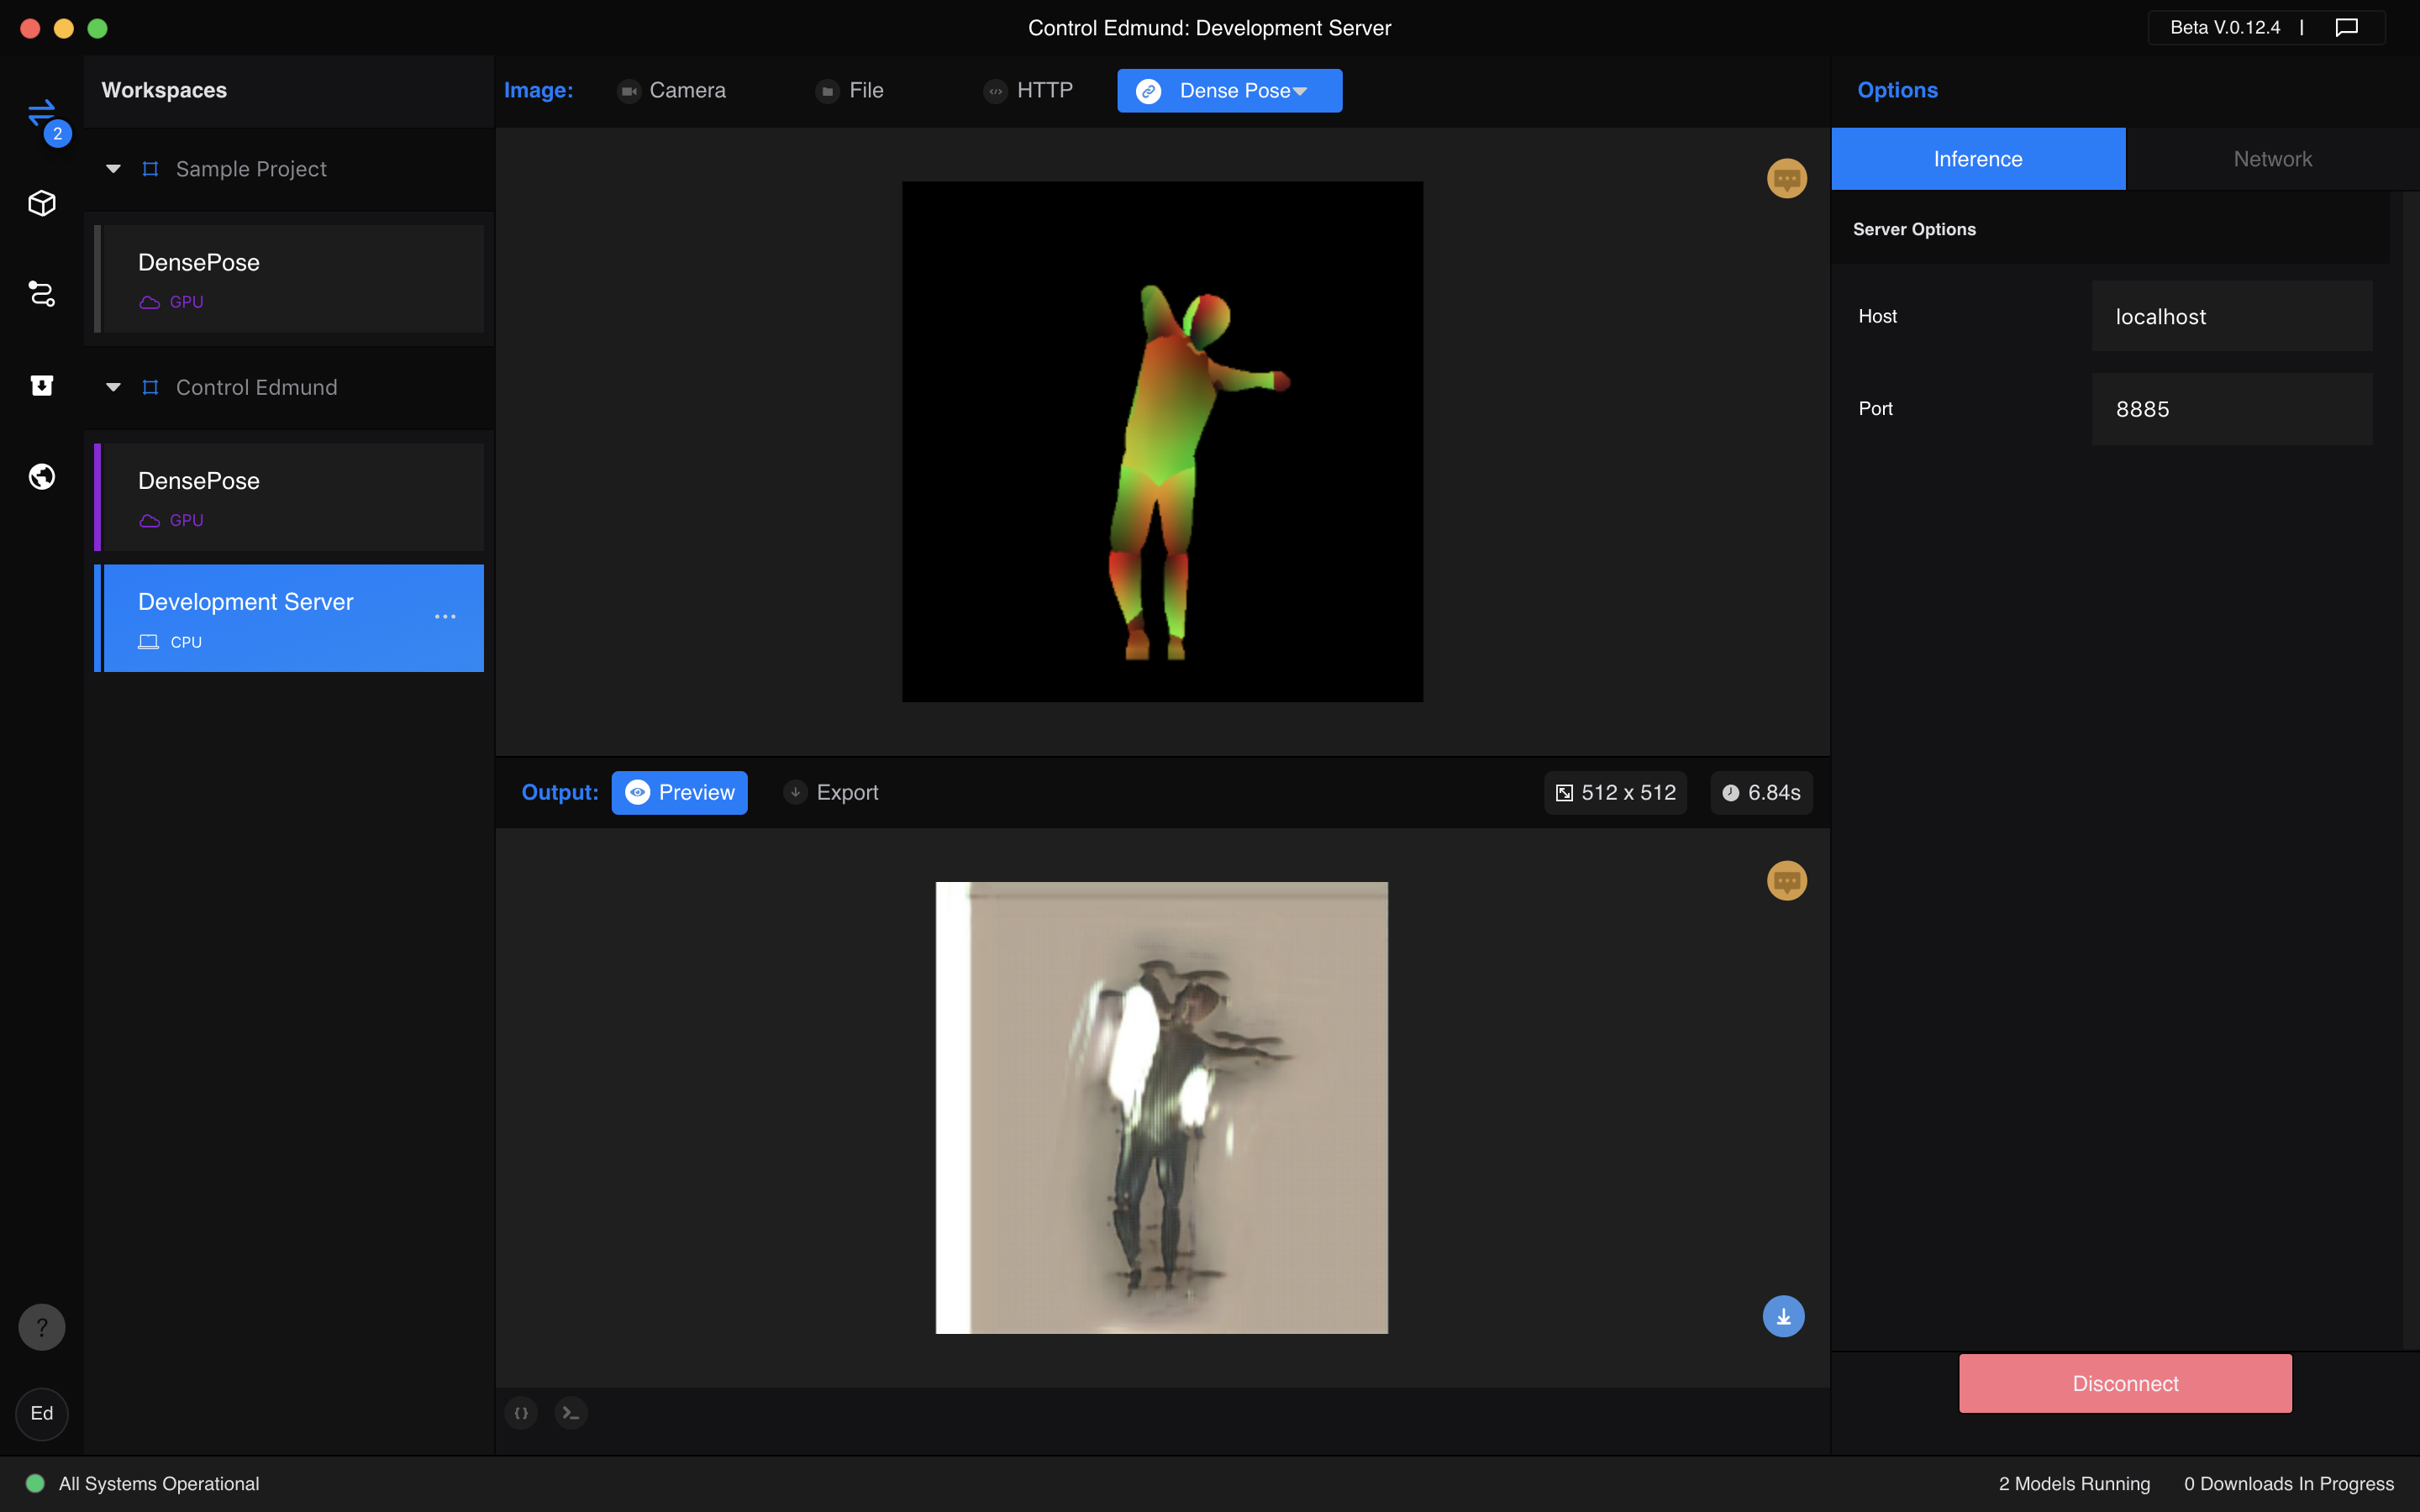Open Development Server three-dot menu

445,617
